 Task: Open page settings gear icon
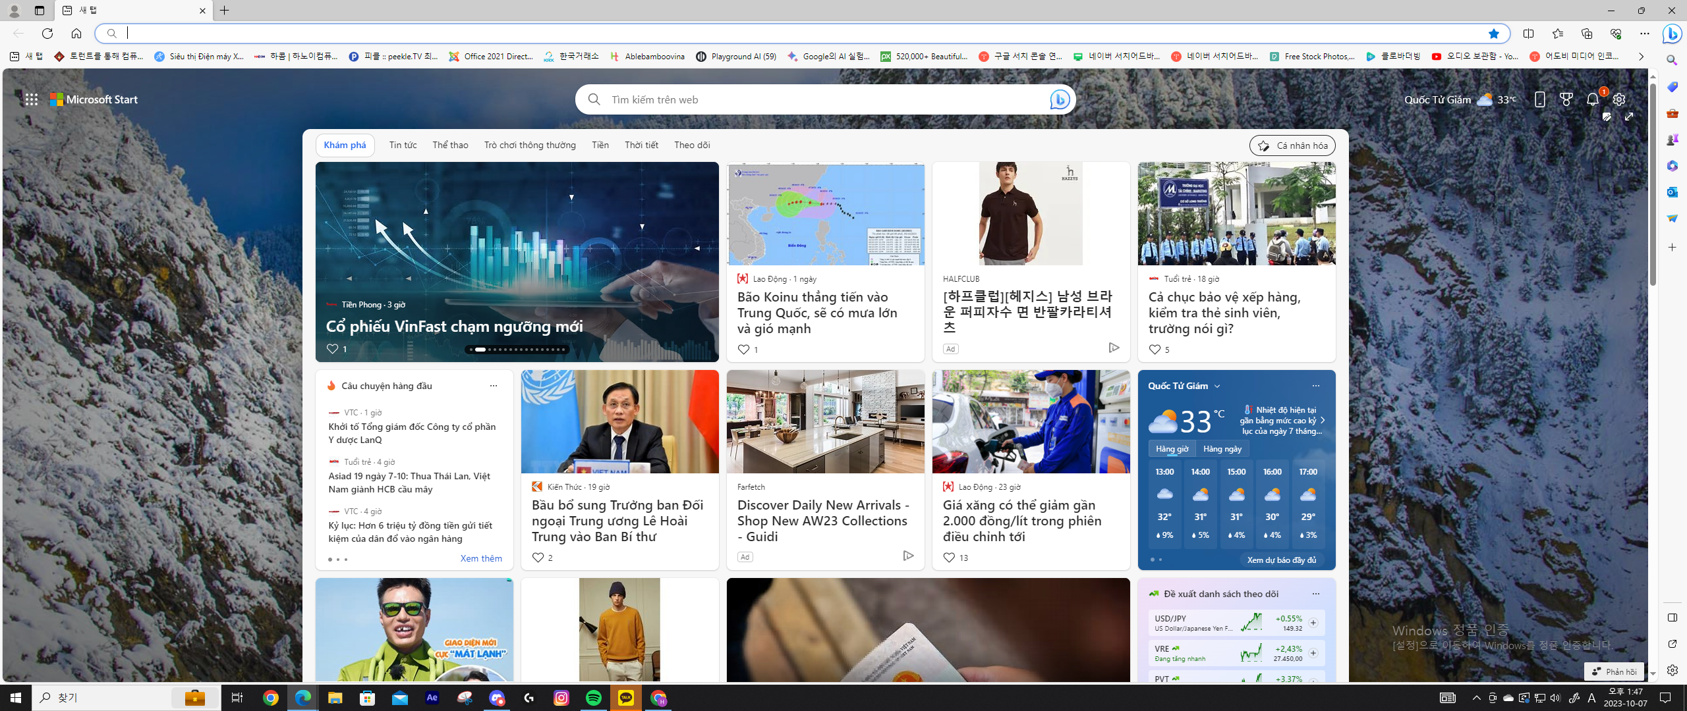coord(1619,99)
